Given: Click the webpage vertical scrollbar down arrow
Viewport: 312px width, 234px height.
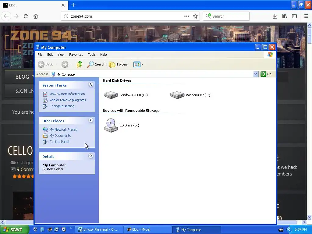Looking at the screenshot, I should coord(309,217).
